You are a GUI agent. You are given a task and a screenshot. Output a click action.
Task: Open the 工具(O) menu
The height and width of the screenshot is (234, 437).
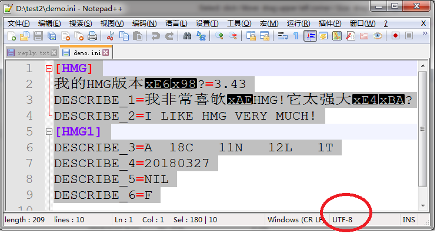pyautogui.click(x=239, y=23)
